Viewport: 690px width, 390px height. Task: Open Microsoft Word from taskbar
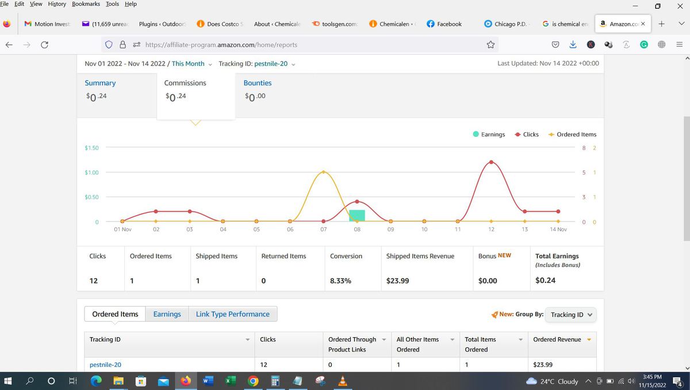coord(208,381)
